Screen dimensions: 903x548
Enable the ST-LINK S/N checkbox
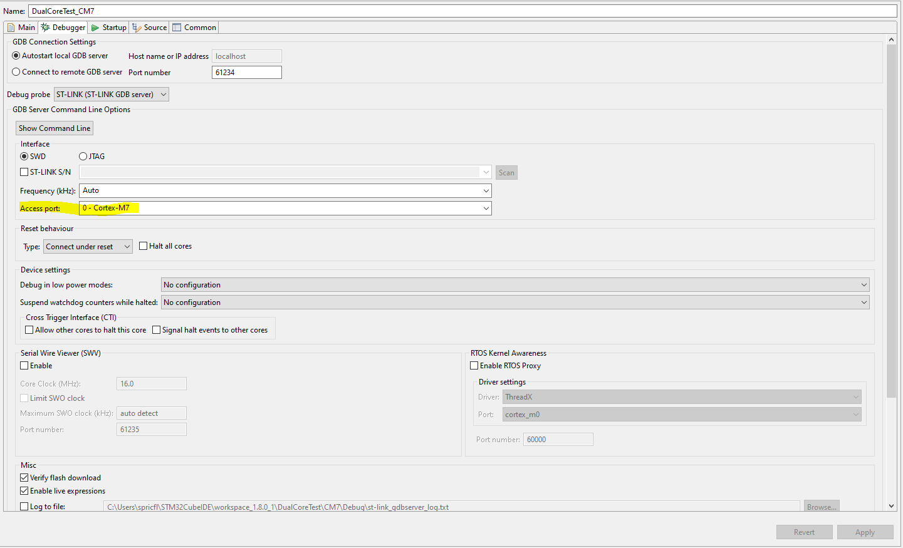coord(24,172)
